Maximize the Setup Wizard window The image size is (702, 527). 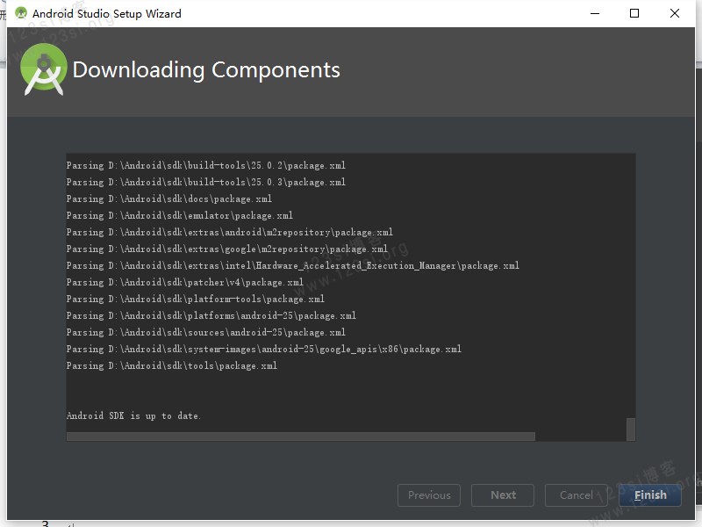(x=634, y=13)
